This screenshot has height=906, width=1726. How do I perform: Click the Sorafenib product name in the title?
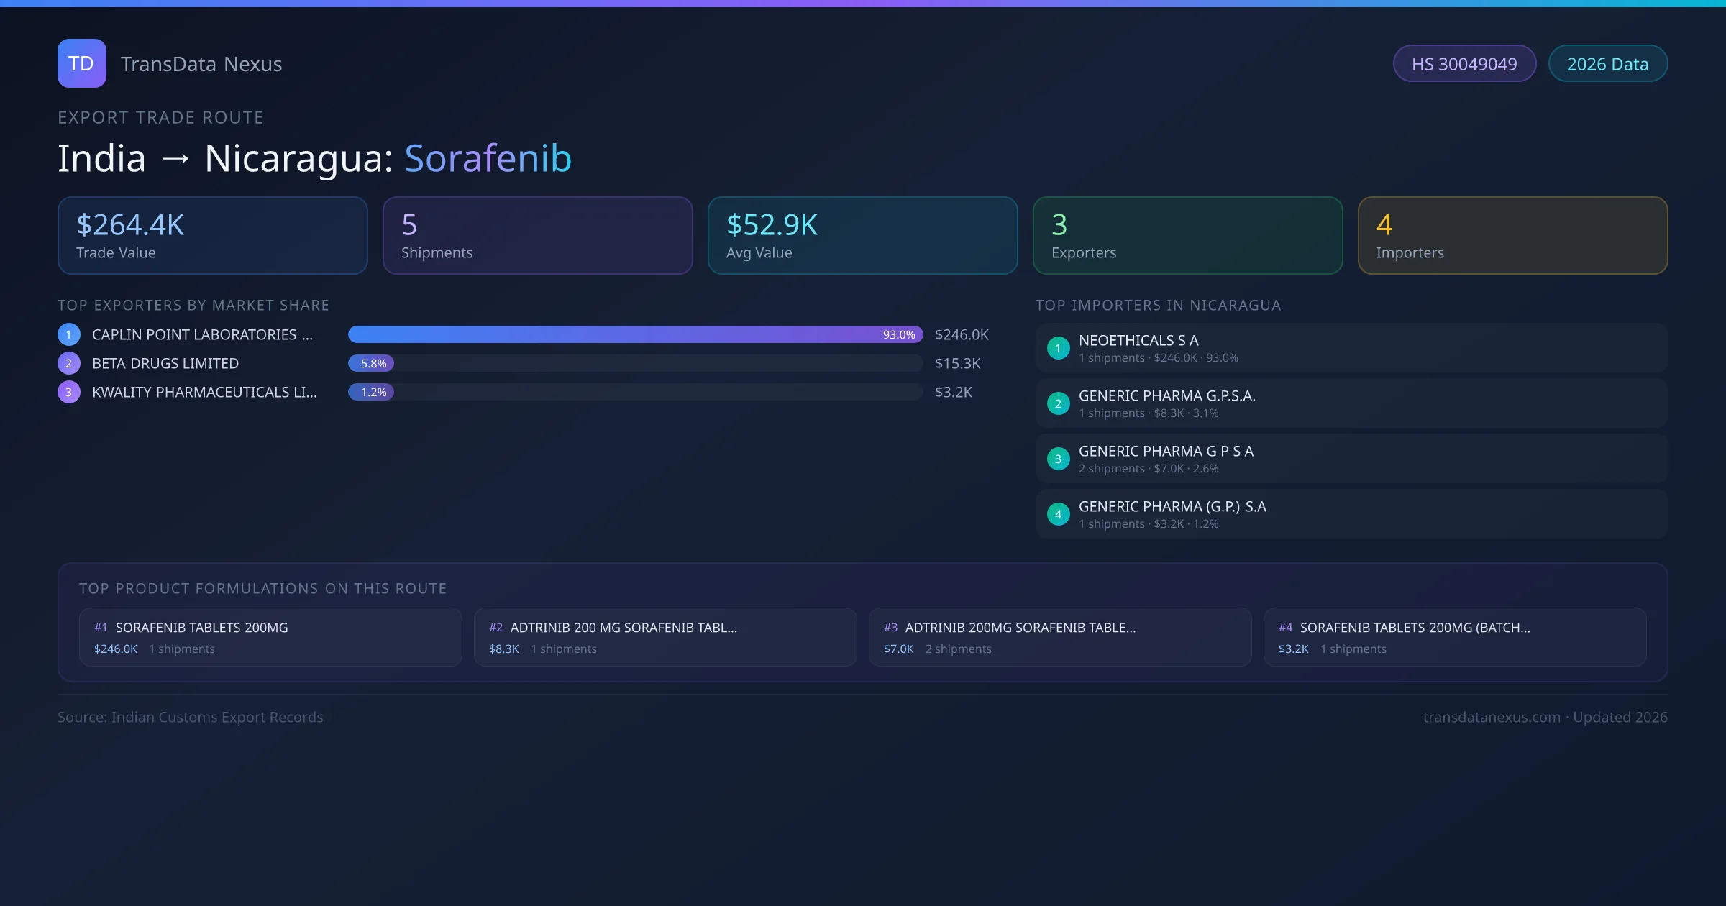tap(488, 158)
